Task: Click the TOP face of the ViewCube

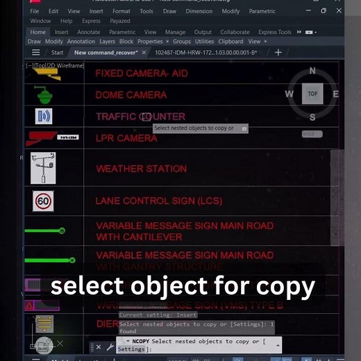Action: pos(312,94)
